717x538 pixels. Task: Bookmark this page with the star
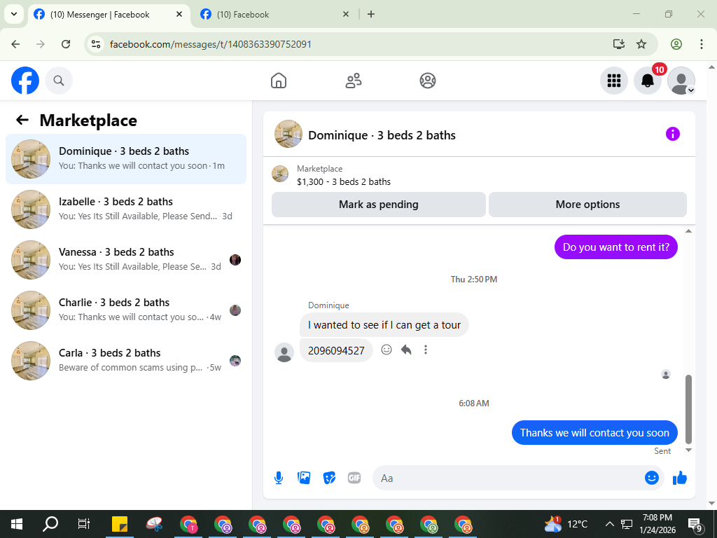coord(641,44)
